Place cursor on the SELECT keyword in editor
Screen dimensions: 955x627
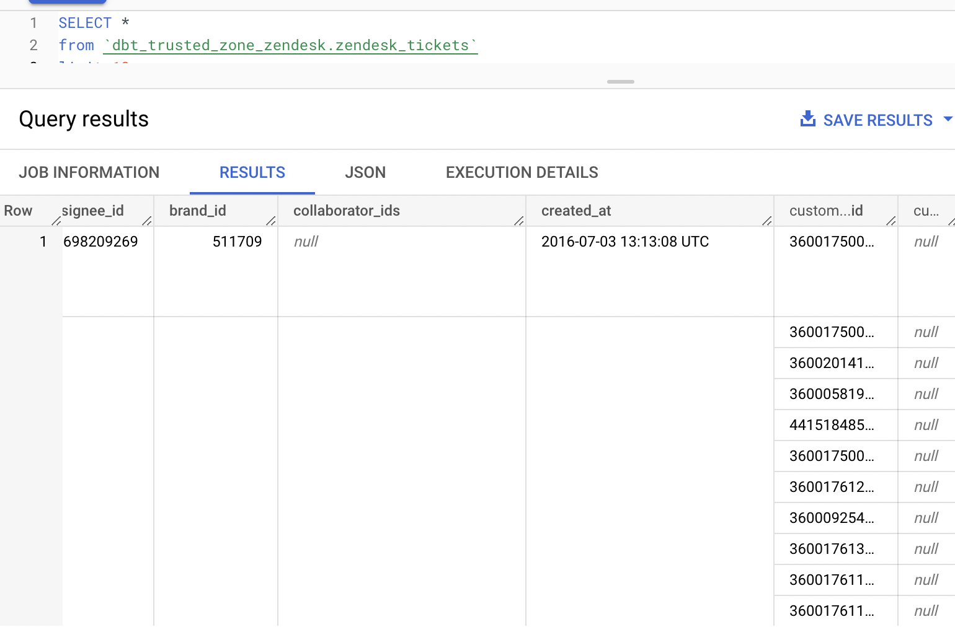click(85, 23)
